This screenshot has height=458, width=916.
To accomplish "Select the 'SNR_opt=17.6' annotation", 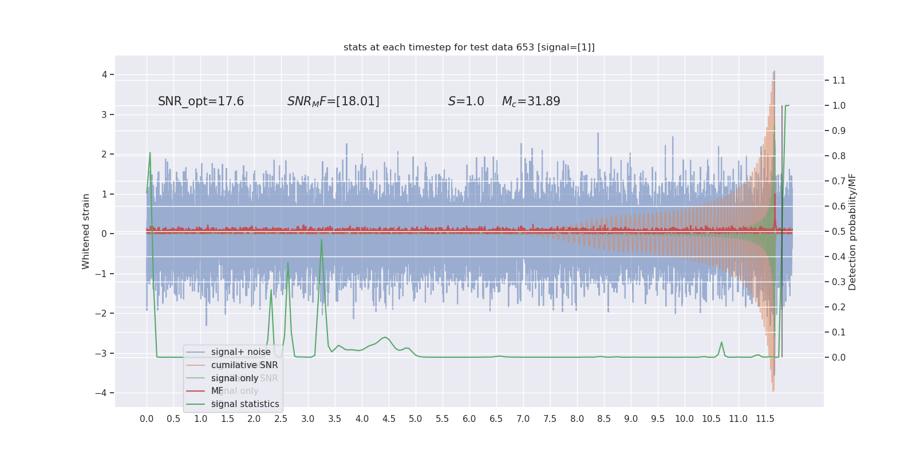I will (201, 101).
